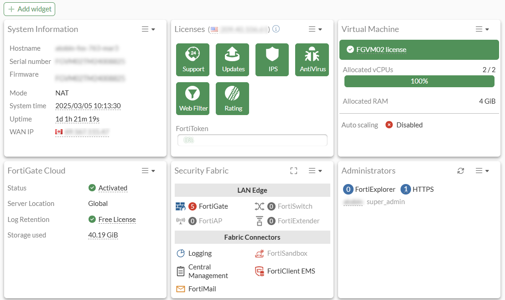Click the FortiGate count badge 5

pos(192,206)
